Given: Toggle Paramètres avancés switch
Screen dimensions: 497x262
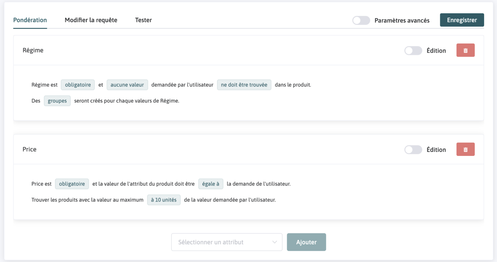Looking at the screenshot, I should (361, 20).
